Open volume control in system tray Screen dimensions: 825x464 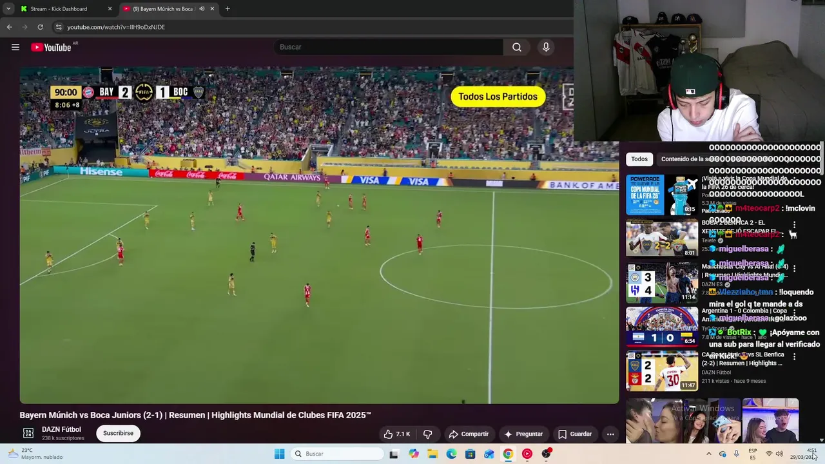click(x=779, y=454)
